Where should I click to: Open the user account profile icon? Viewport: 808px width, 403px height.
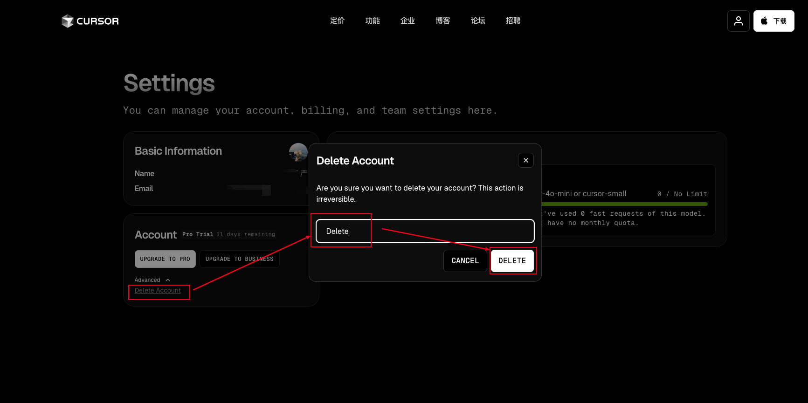pyautogui.click(x=738, y=21)
